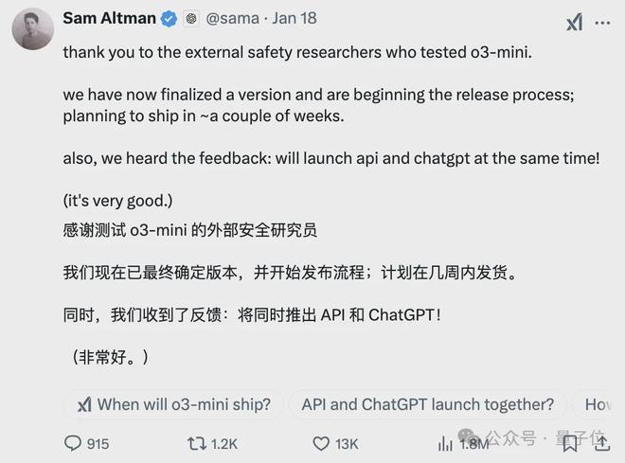Click the Sam Altman display name
The width and height of the screenshot is (625, 463).
coord(109,18)
